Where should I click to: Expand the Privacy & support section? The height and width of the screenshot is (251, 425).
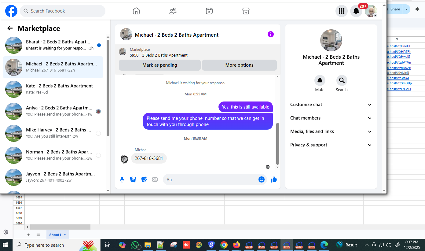pyautogui.click(x=331, y=145)
